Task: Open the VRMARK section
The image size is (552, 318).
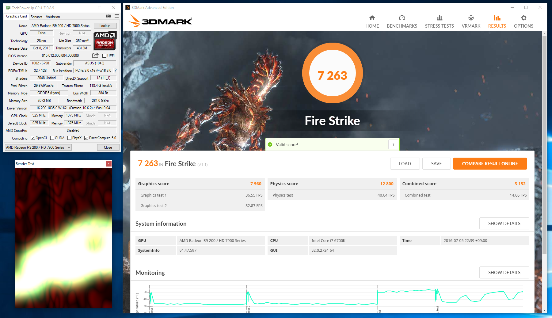Action: click(x=471, y=22)
